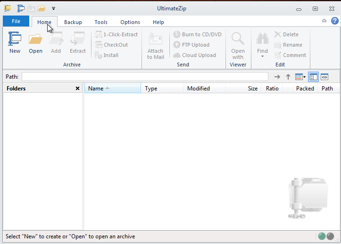Choose CheckOut in the Archive group
The image size is (341, 244).
[x=111, y=45]
